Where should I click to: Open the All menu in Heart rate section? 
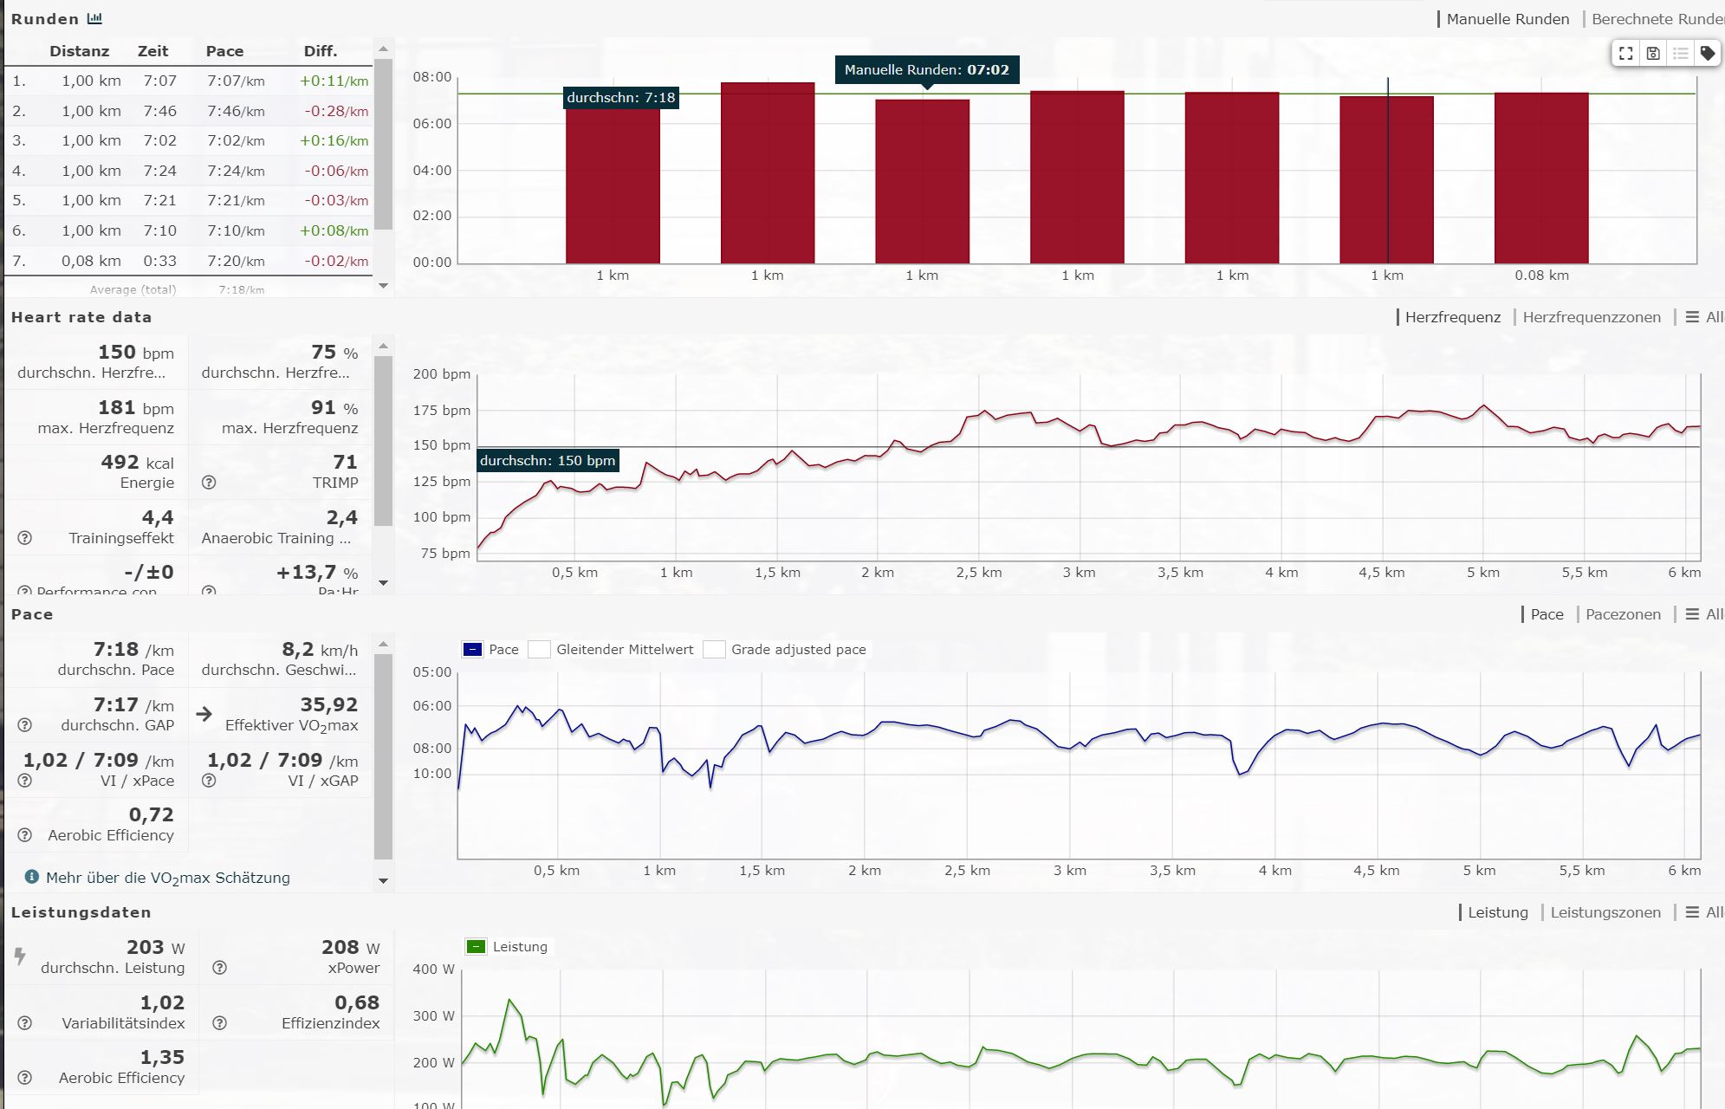1703,317
